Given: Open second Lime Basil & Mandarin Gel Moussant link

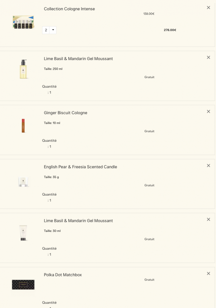Looking at the screenshot, I should (78, 221).
